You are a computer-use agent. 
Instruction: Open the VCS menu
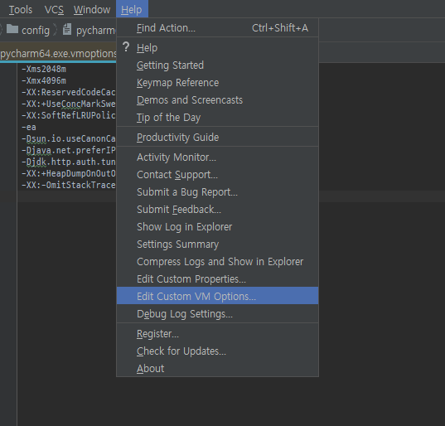click(x=54, y=10)
